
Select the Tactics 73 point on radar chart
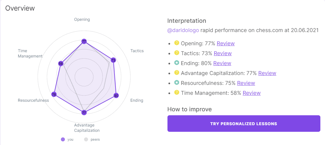[x=113, y=60]
